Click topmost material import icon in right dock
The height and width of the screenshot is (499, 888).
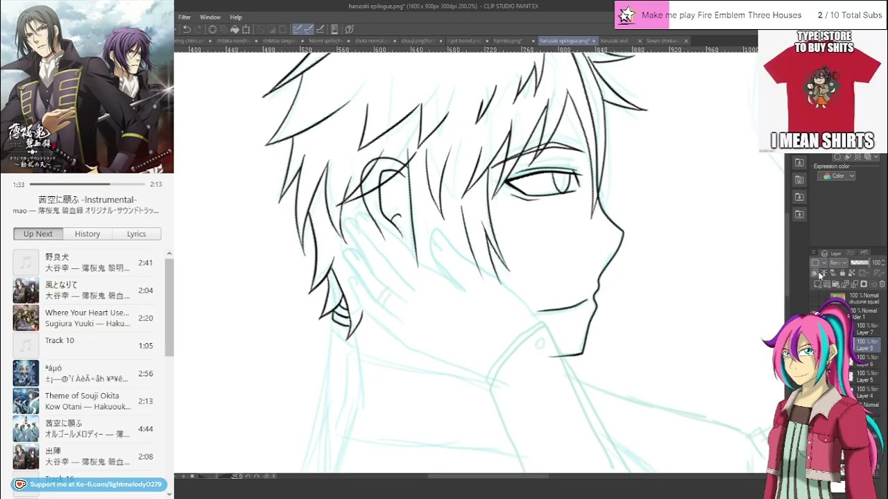click(799, 163)
